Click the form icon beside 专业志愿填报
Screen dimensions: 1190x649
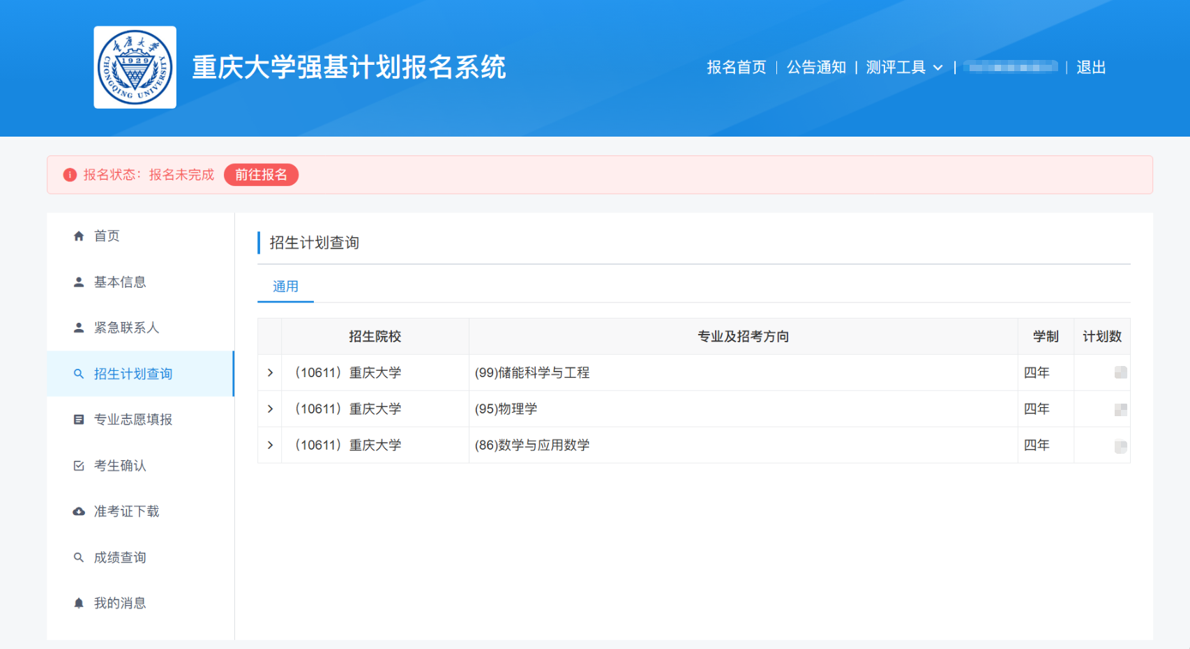[79, 420]
